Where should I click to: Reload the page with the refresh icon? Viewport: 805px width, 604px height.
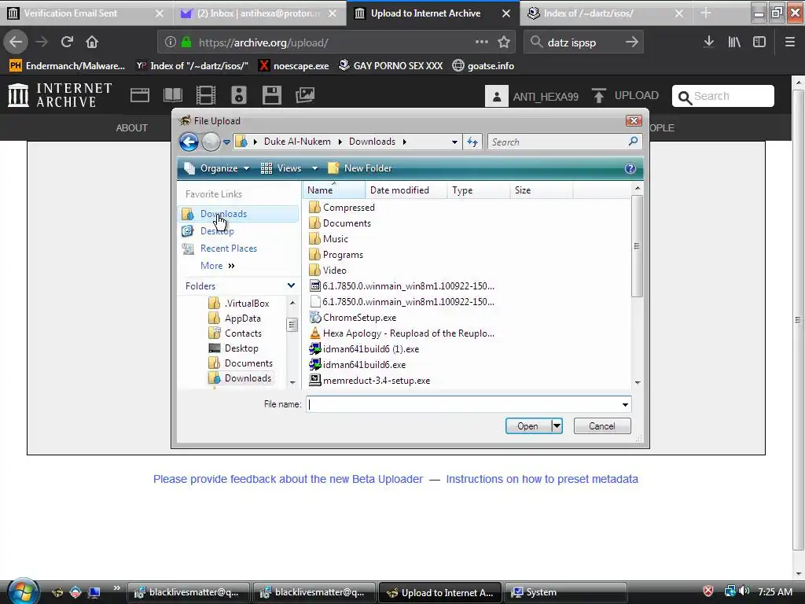point(67,42)
